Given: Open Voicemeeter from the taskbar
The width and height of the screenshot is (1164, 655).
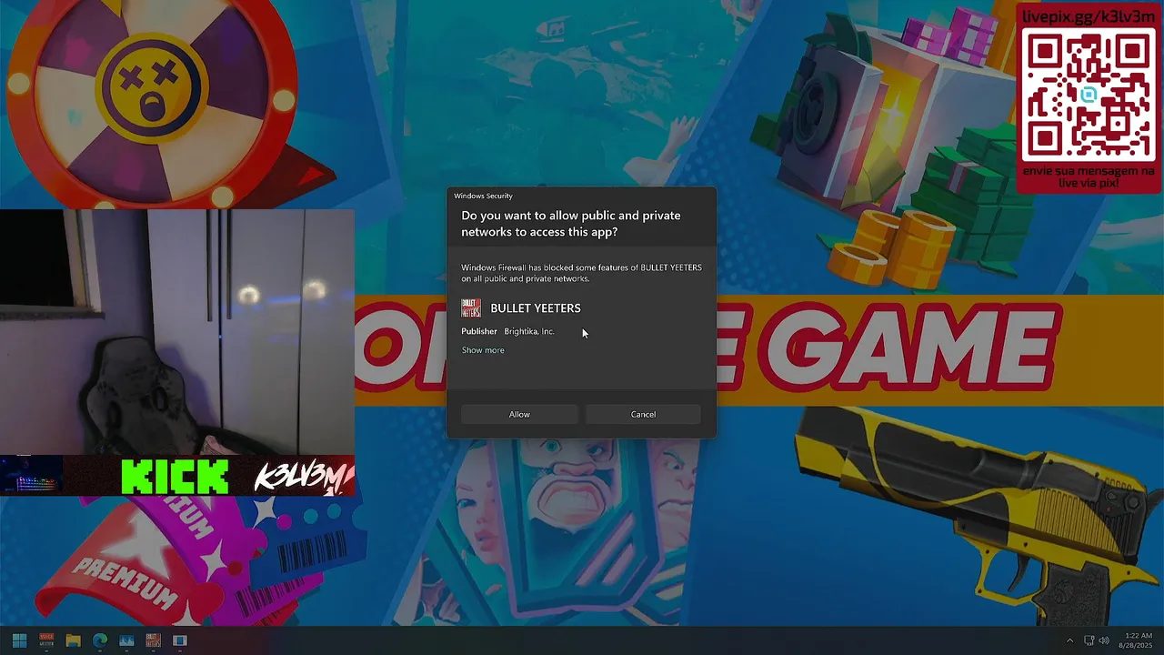Looking at the screenshot, I should 46,640.
